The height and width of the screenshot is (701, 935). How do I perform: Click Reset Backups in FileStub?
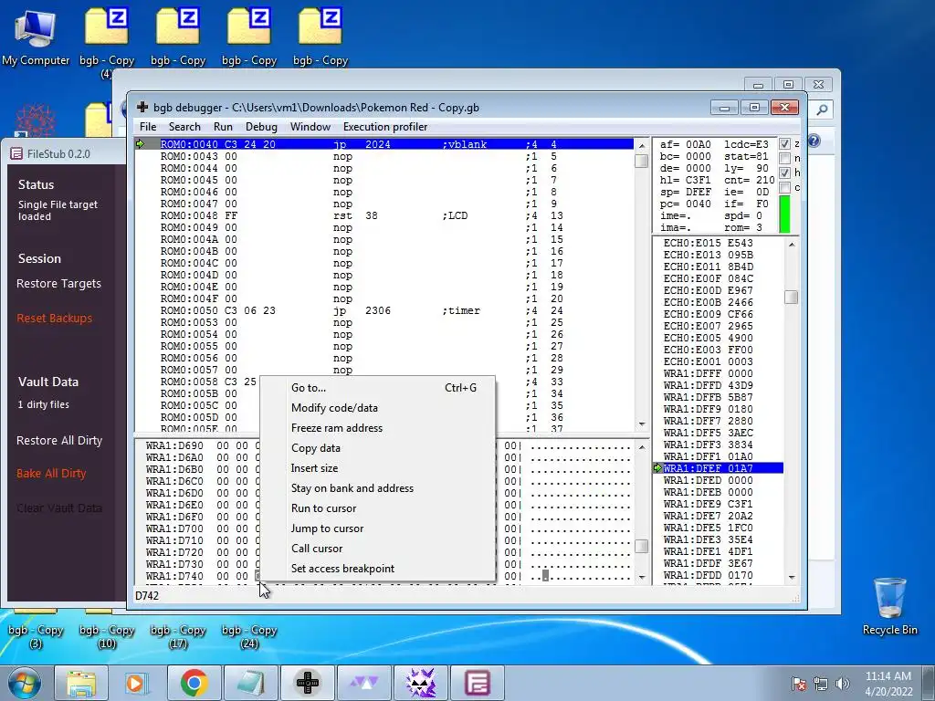[x=54, y=319]
